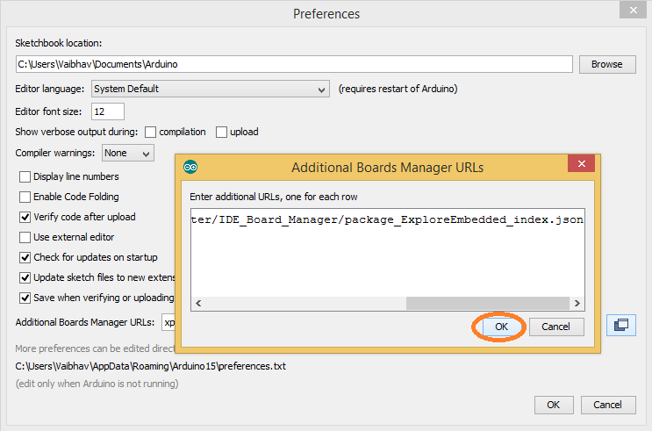Click OK in the Boards Manager URLs dialog
652x431 pixels.
coord(501,327)
